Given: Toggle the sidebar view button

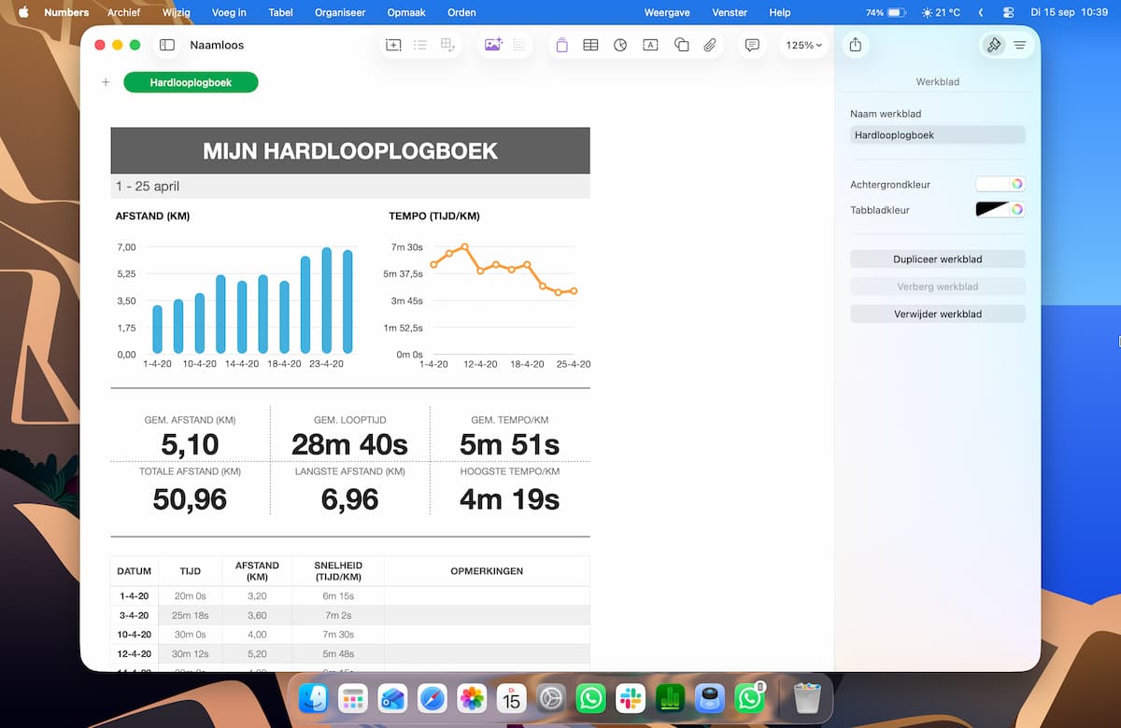Looking at the screenshot, I should (x=167, y=45).
